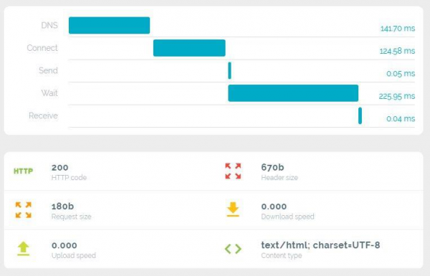430x276 pixels.
Task: Click the 180b request size value
Action: [62, 206]
